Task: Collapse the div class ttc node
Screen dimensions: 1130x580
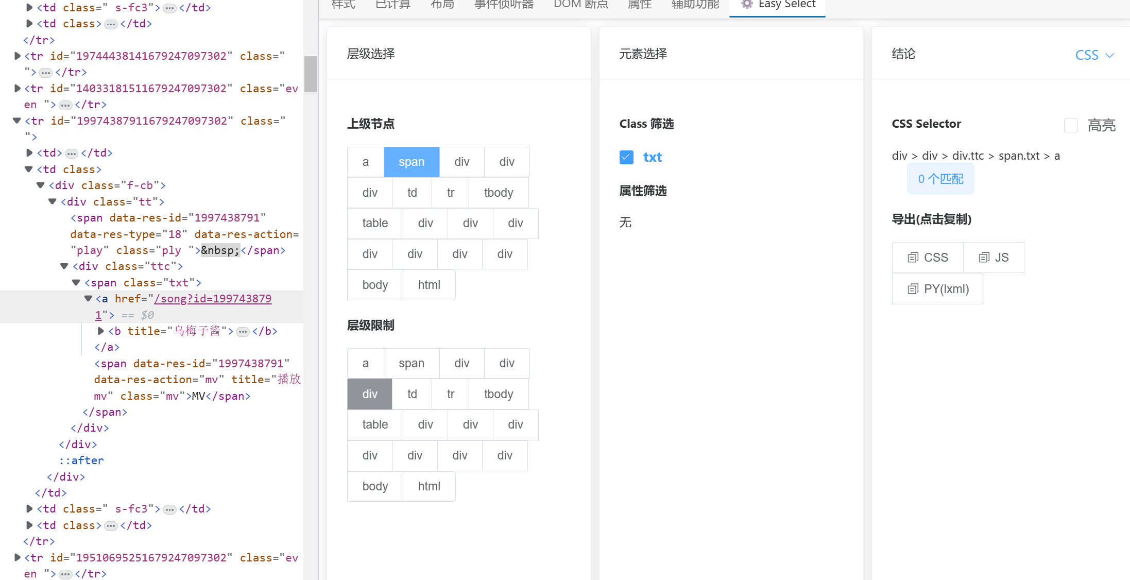Action: (64, 266)
